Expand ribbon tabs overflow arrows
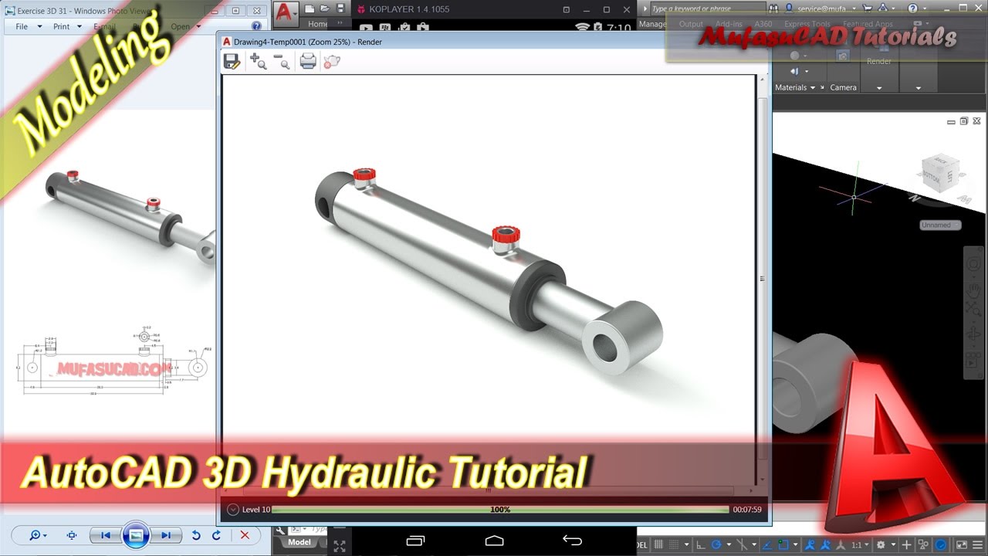Image resolution: width=988 pixels, height=556 pixels. [340, 24]
